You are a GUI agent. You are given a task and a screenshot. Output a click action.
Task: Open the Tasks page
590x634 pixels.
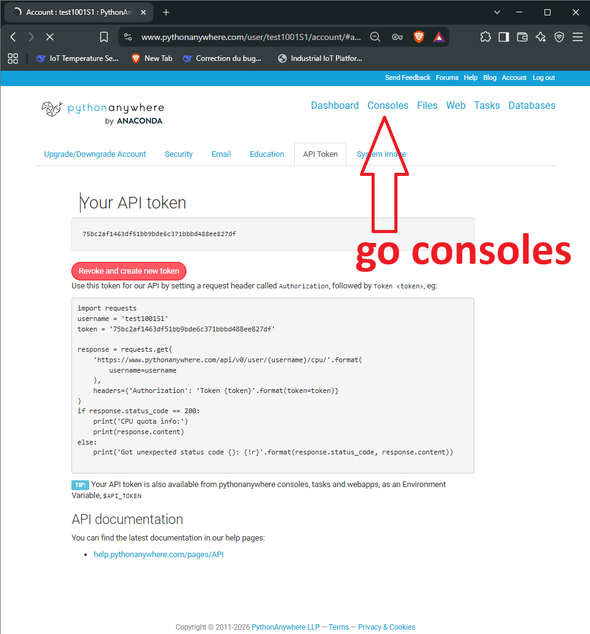pos(487,106)
